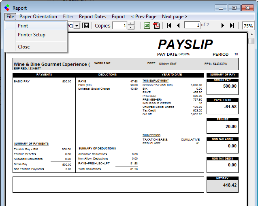Click the current page number field

coord(192,25)
